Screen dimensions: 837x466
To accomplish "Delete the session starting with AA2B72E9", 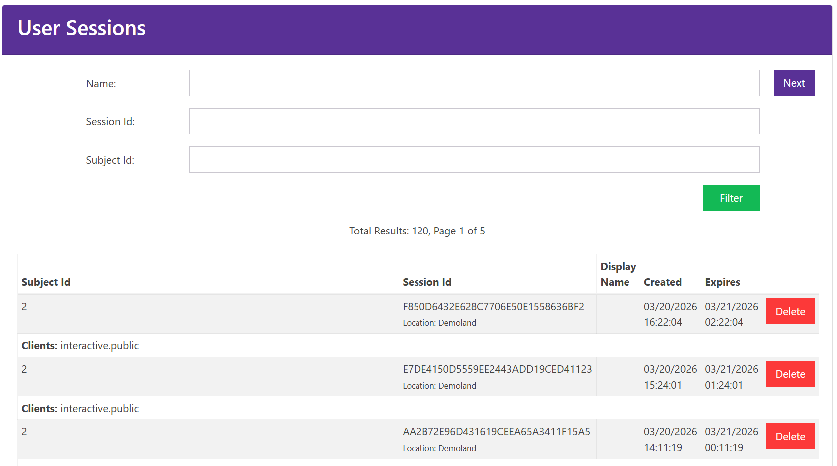I will [x=790, y=436].
